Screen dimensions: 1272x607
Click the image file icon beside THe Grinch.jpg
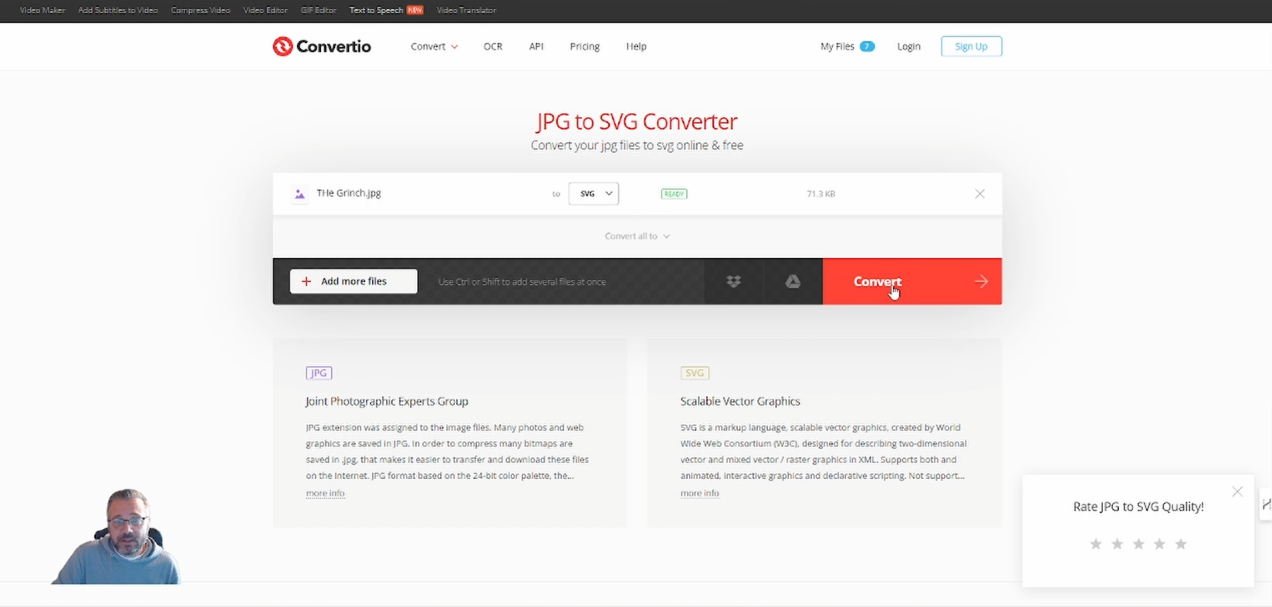click(299, 194)
